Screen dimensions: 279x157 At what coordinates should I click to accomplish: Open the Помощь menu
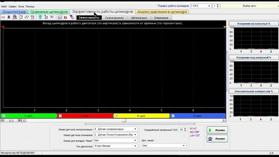click(x=30, y=7)
